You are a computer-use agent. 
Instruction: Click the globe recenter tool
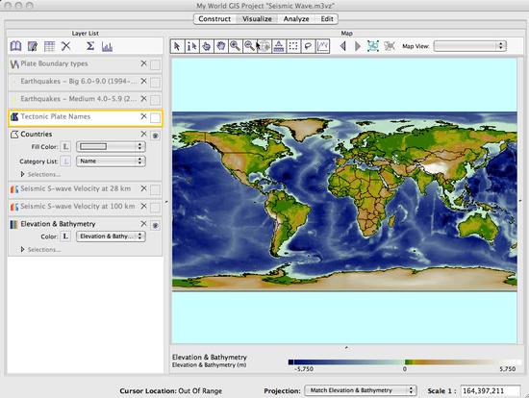click(x=264, y=46)
